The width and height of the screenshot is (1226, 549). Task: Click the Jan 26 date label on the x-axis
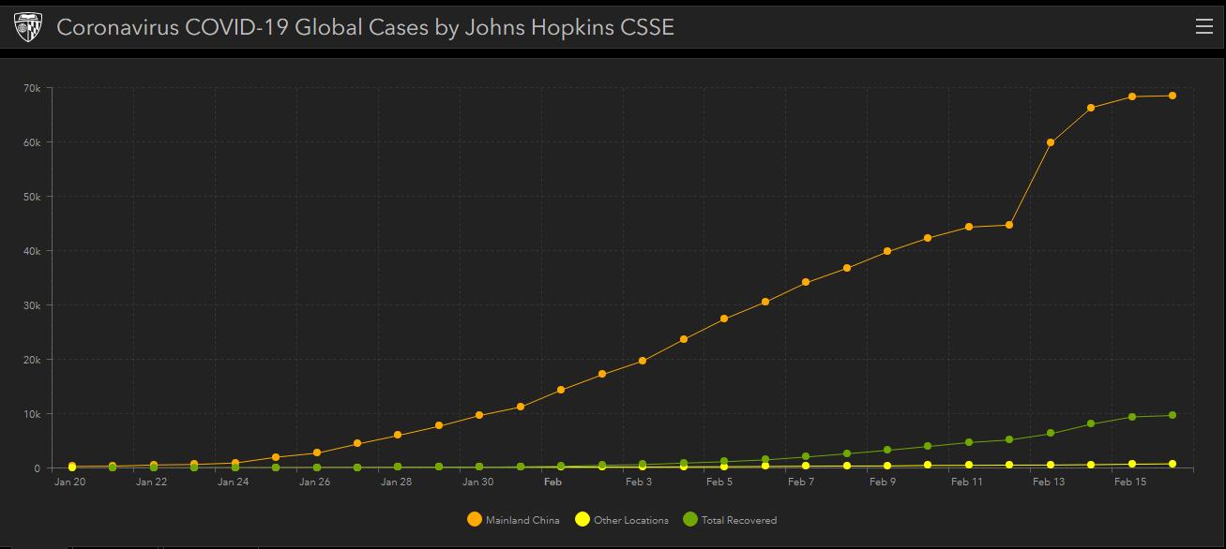315,482
